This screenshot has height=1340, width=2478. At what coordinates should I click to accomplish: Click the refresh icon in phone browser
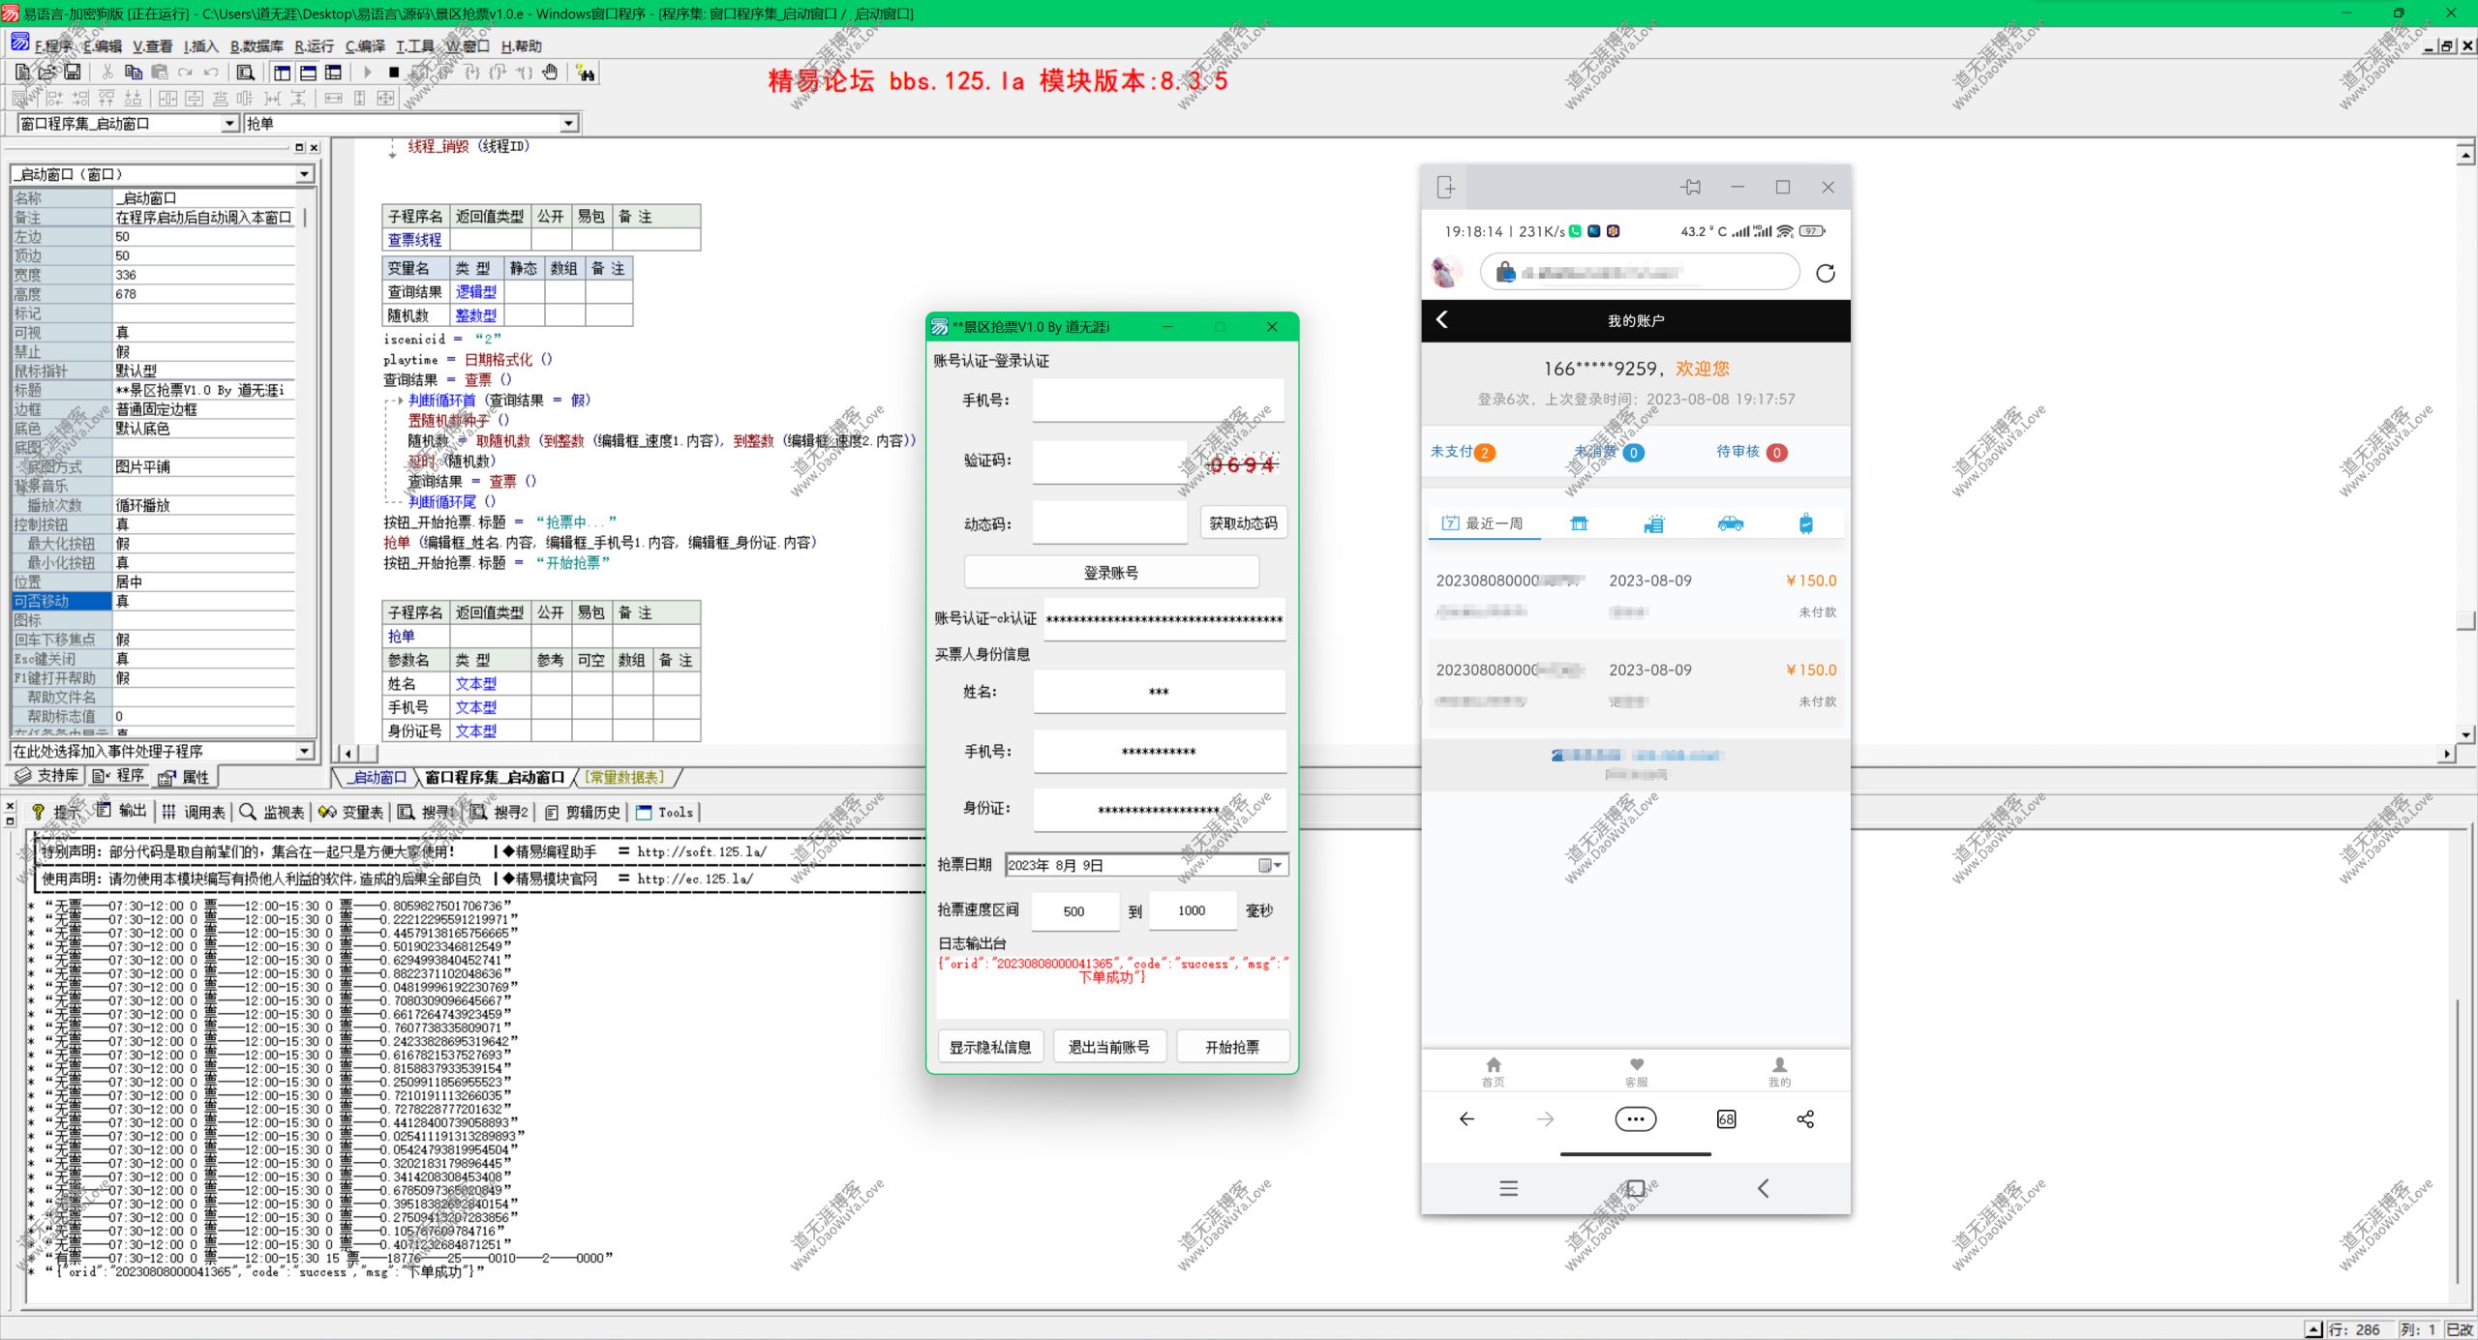coord(1825,273)
